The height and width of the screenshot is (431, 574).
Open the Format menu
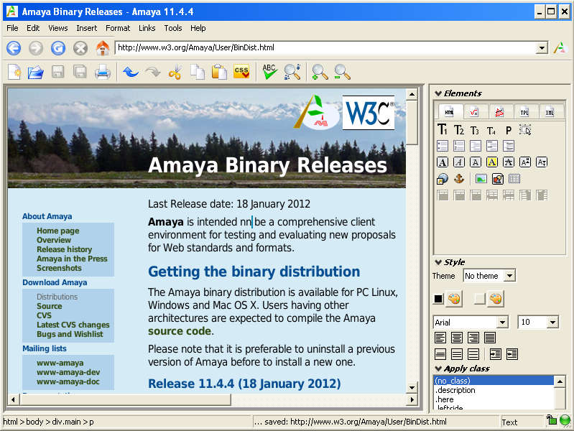click(x=118, y=28)
